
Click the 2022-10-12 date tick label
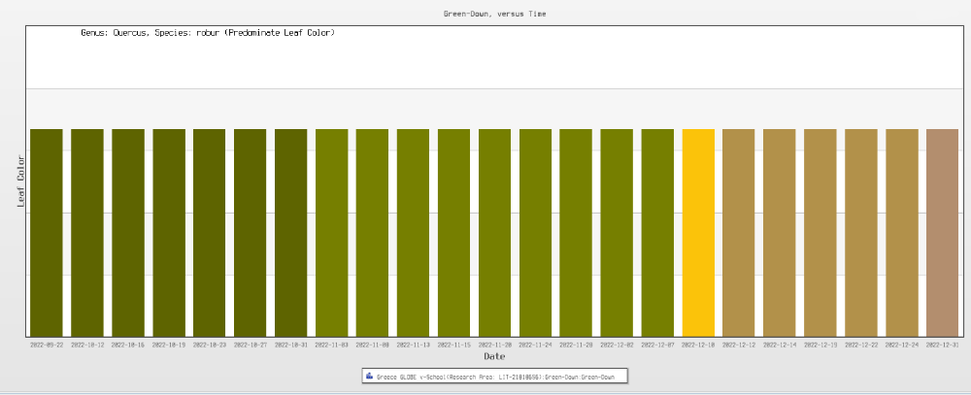[87, 344]
